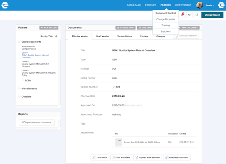Click the document title value text
Screen dimensions: 226x164
pos(134,50)
